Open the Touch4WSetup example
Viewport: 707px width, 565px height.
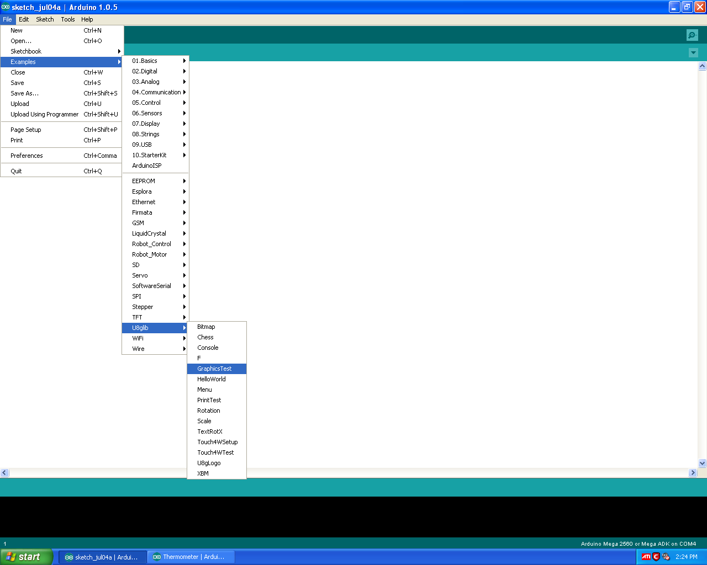coord(217,442)
